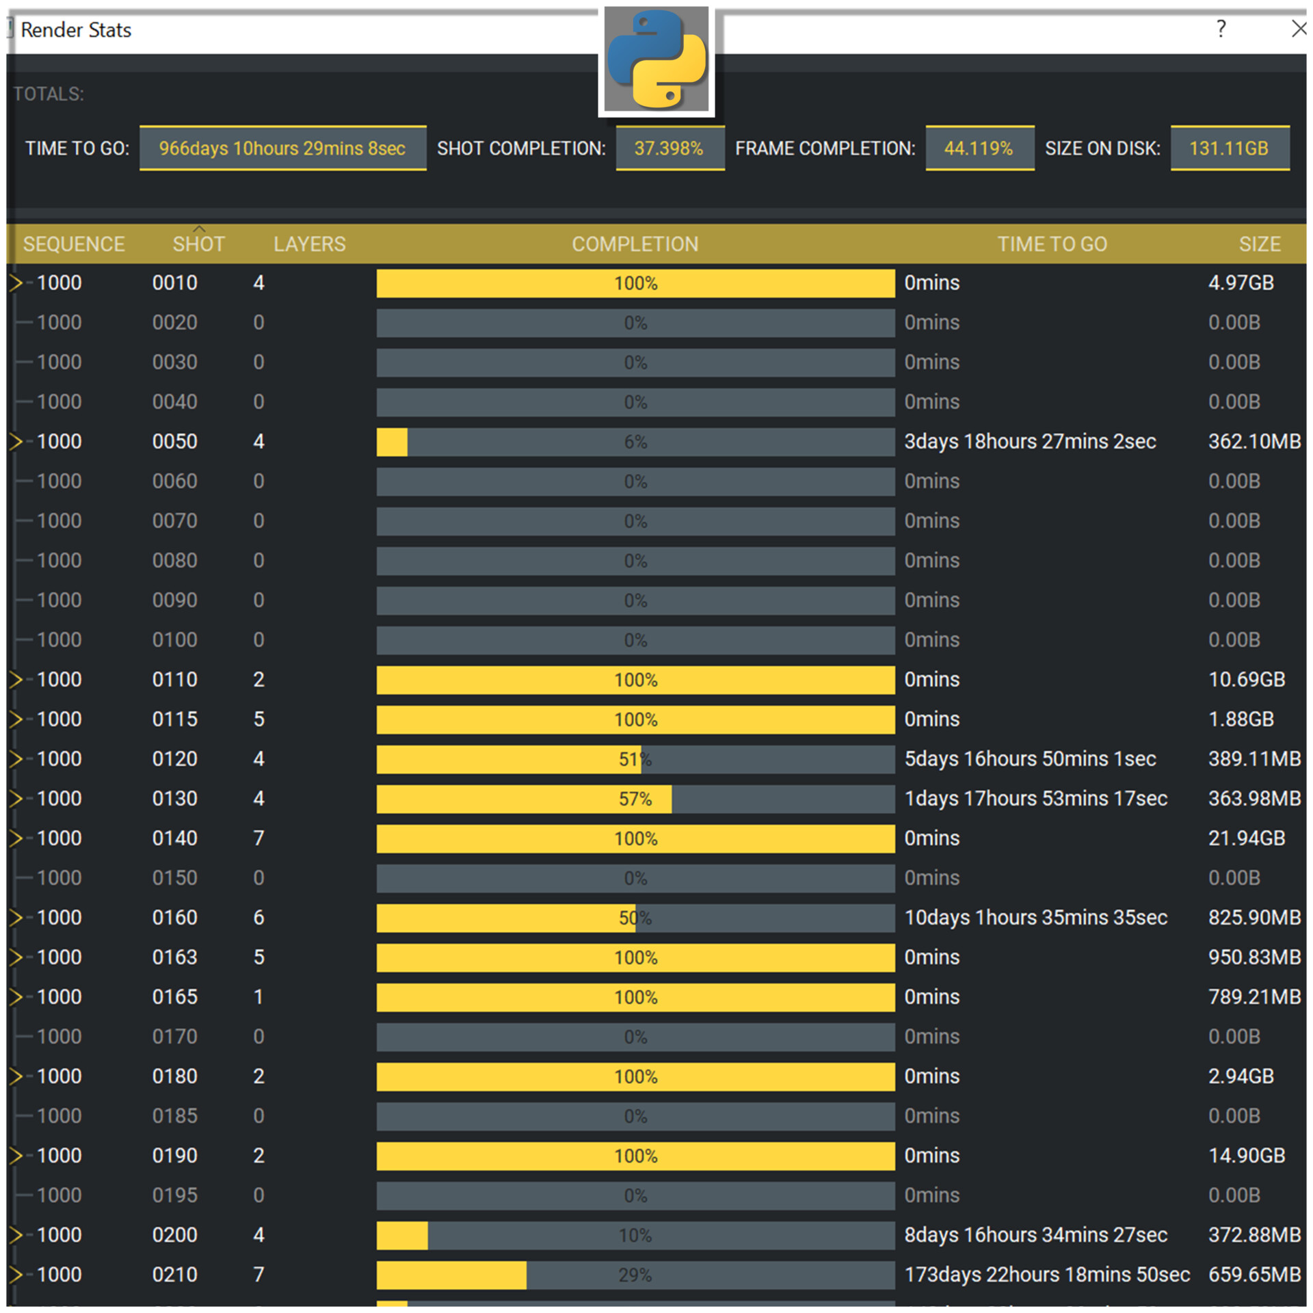Click the help question mark button
The width and height of the screenshot is (1313, 1313).
click(1221, 29)
